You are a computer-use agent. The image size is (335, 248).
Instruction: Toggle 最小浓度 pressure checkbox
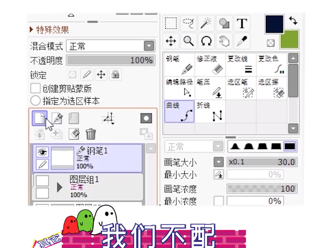pos(219,201)
